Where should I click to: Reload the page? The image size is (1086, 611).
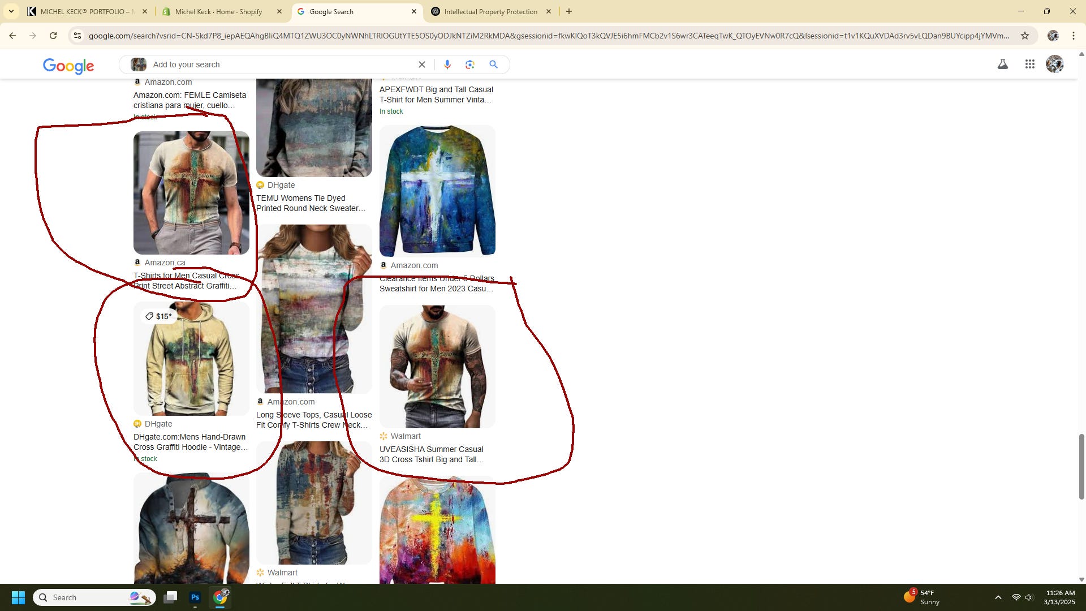(53, 36)
